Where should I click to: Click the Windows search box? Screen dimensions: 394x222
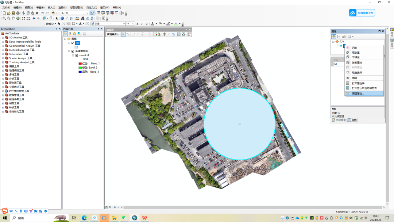(39, 218)
